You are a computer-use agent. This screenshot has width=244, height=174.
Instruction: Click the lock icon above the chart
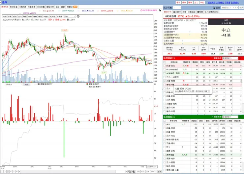160,11
